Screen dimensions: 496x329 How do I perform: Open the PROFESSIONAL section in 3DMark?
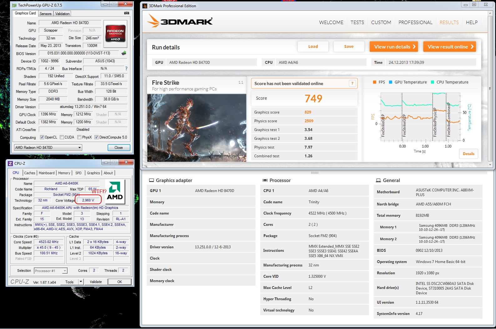point(415,23)
